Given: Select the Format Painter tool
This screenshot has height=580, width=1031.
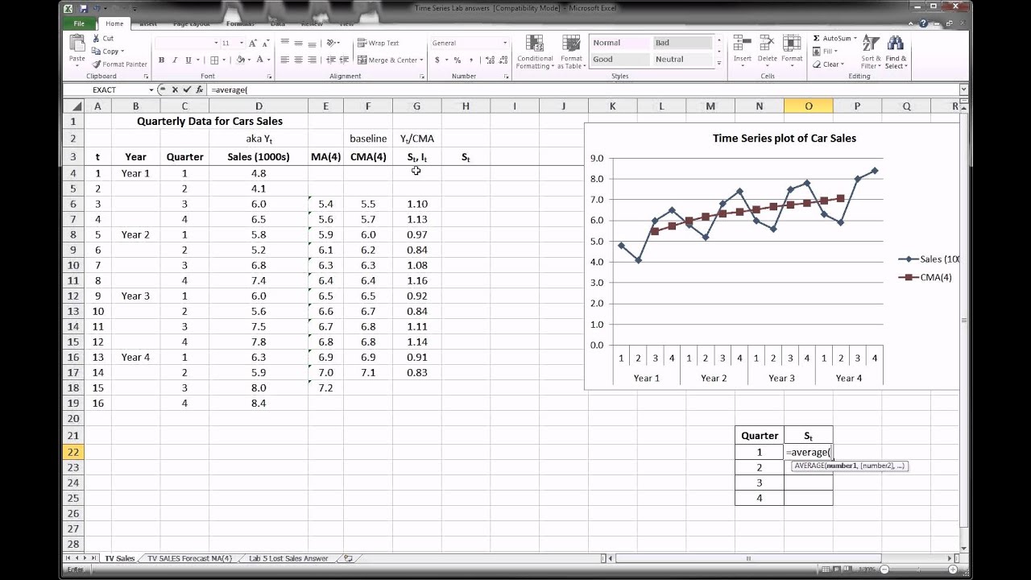Looking at the screenshot, I should (120, 64).
